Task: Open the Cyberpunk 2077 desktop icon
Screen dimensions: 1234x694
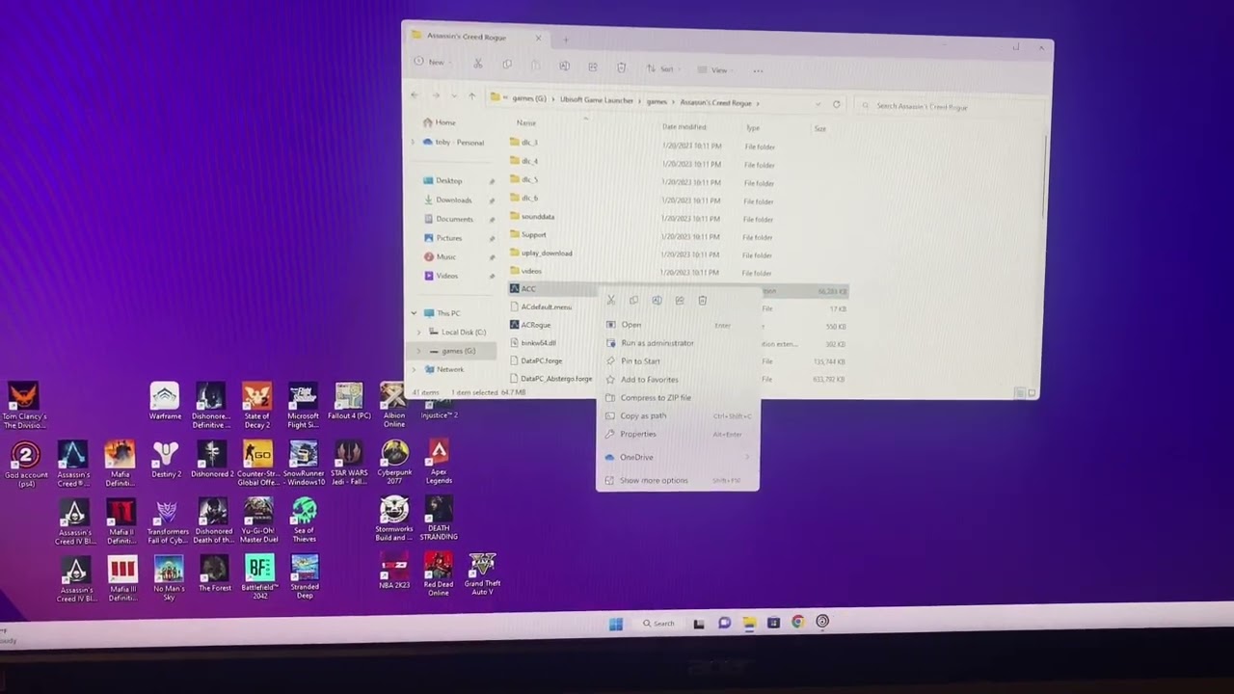Action: coord(394,463)
